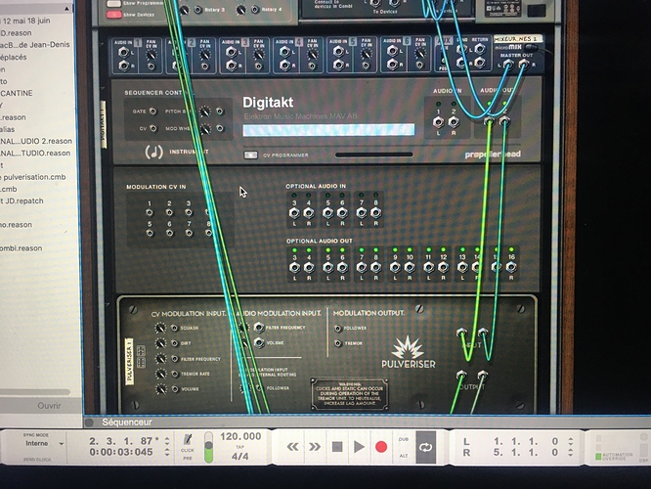
Task: Click mixer channel 3 Audio In R jack
Action: point(231,66)
